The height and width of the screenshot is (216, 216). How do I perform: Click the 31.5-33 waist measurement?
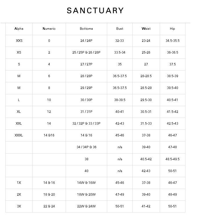146,124
